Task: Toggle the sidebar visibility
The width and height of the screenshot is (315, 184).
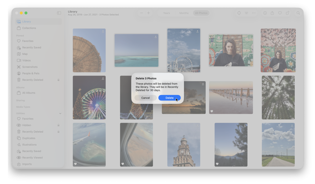Action: 60,12
